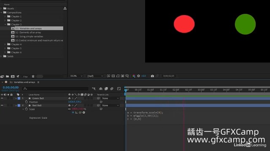Toggle Enable Expression equals icon

tap(73, 112)
